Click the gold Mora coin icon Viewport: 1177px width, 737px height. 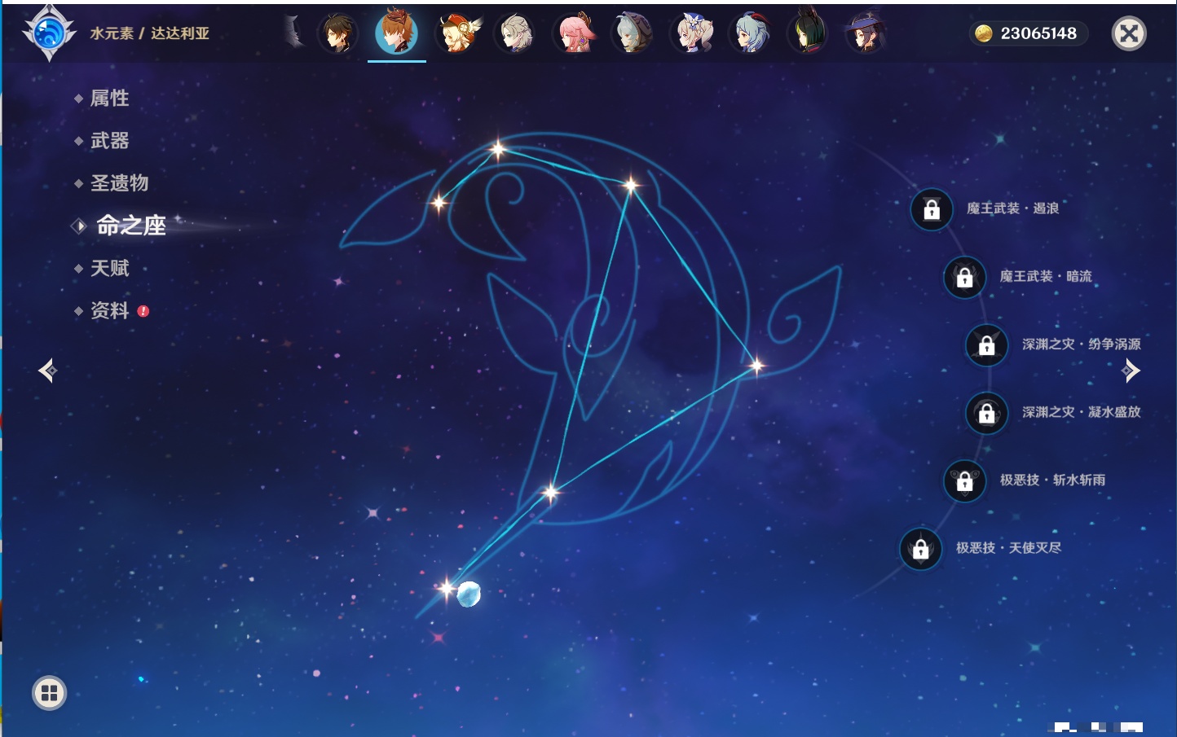click(x=984, y=33)
